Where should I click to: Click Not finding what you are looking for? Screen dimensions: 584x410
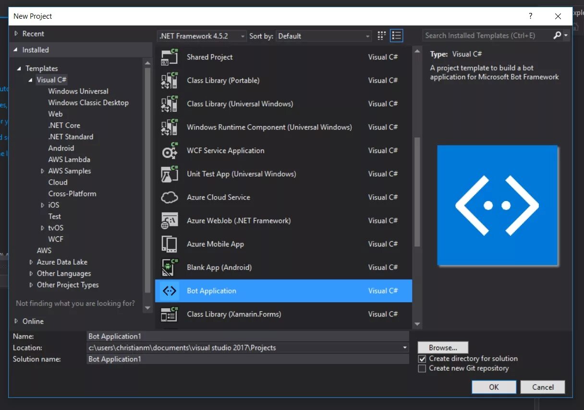tap(75, 304)
